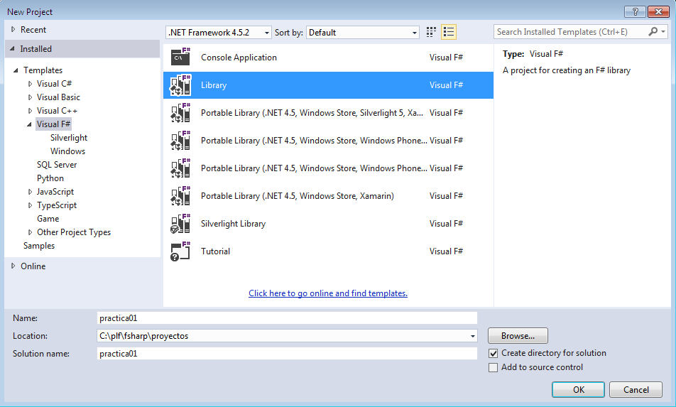This screenshot has height=407, width=676.
Task: Select Portable Library (Windows Store, Xamarin) icon
Action: click(x=180, y=196)
